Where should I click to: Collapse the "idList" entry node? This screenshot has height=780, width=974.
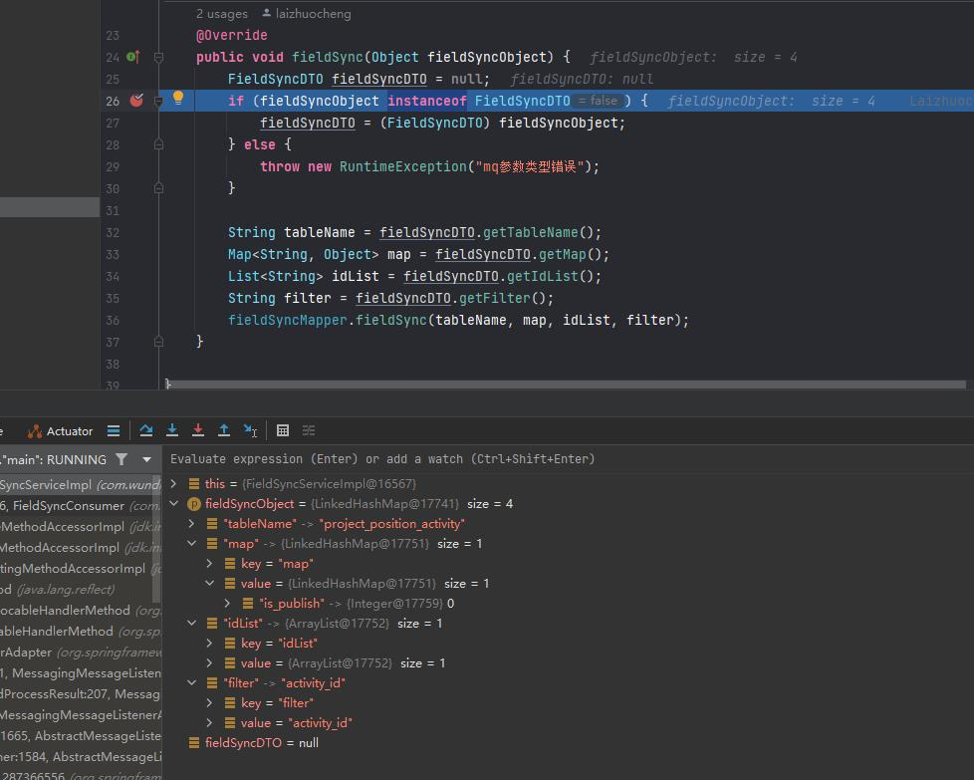(x=192, y=623)
